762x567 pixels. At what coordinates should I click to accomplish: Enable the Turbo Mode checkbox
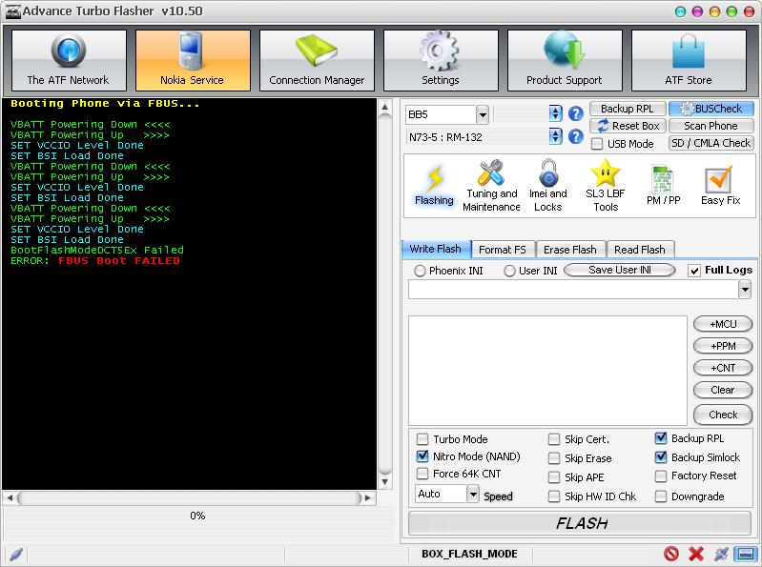pyautogui.click(x=422, y=439)
